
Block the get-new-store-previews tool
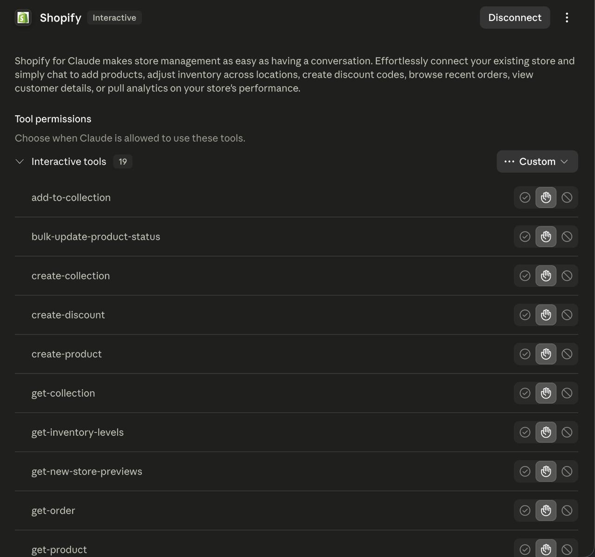[x=567, y=471]
